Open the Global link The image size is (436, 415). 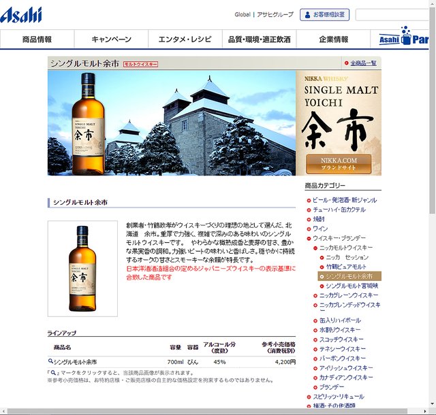click(243, 14)
